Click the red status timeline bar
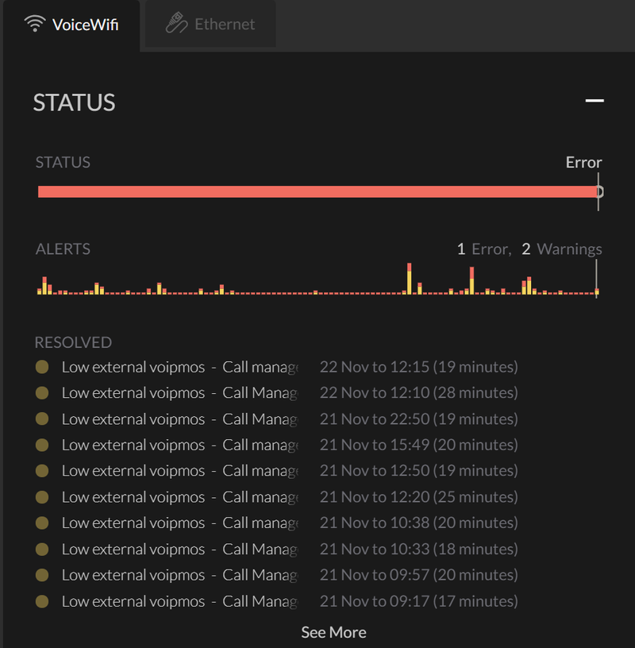 317,191
